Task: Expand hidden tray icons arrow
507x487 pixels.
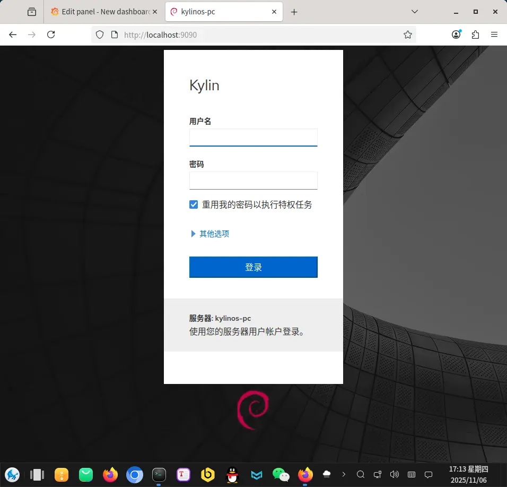Action: click(344, 474)
